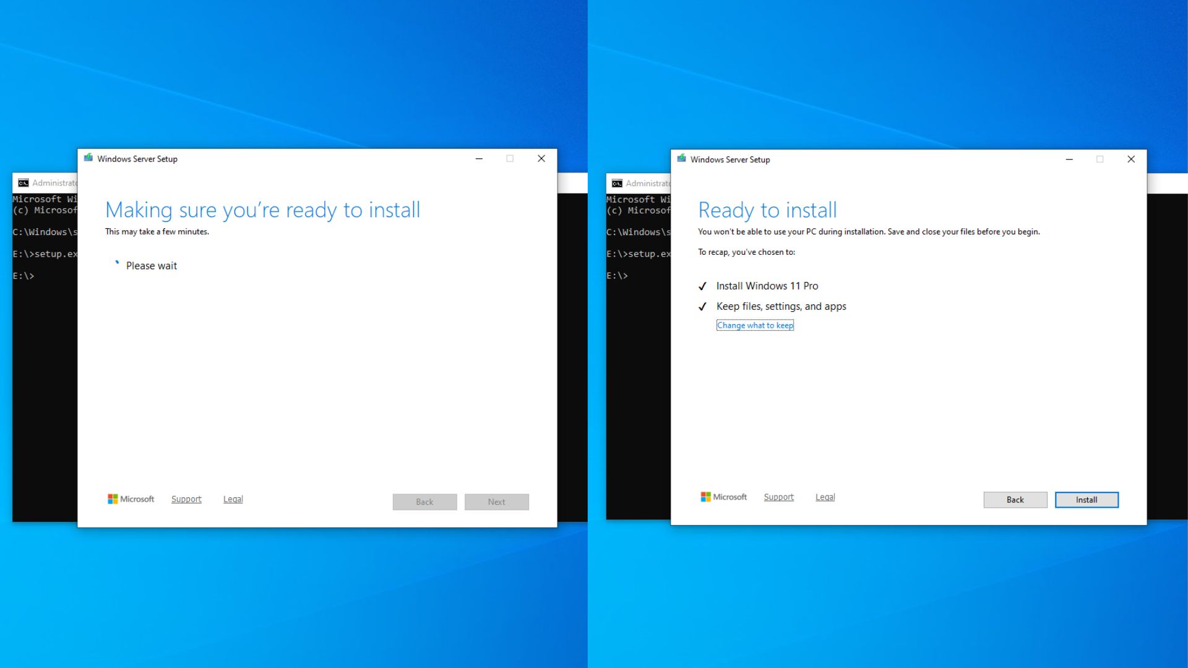Click the Legal link on the left dialog
1188x668 pixels.
pyautogui.click(x=233, y=499)
